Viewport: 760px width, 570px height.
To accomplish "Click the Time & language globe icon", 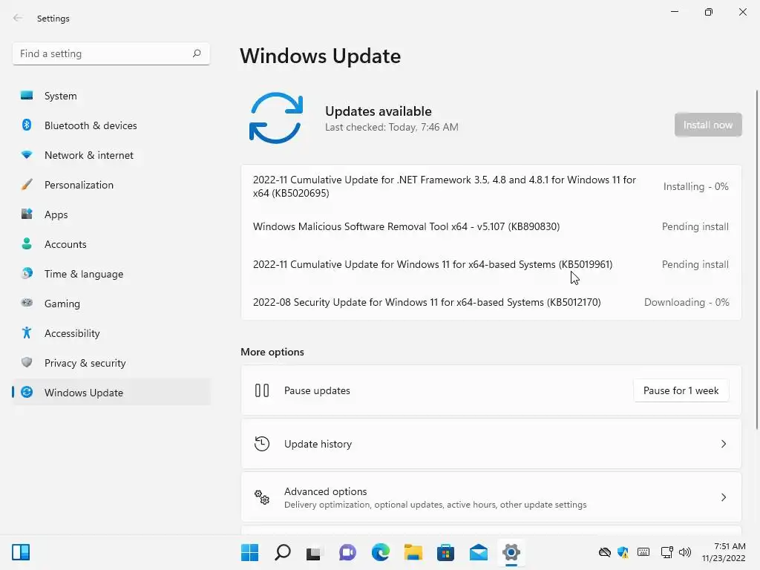I will pyautogui.click(x=27, y=273).
